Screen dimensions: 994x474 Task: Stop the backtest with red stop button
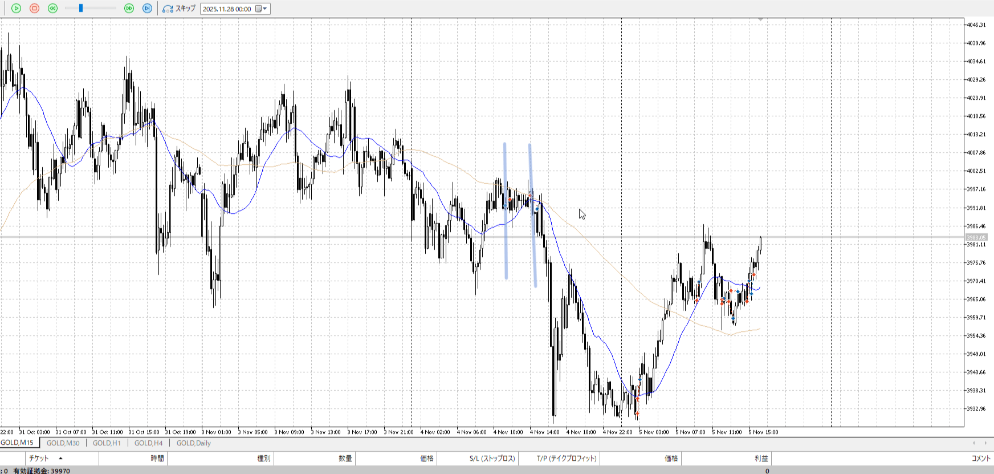point(35,9)
